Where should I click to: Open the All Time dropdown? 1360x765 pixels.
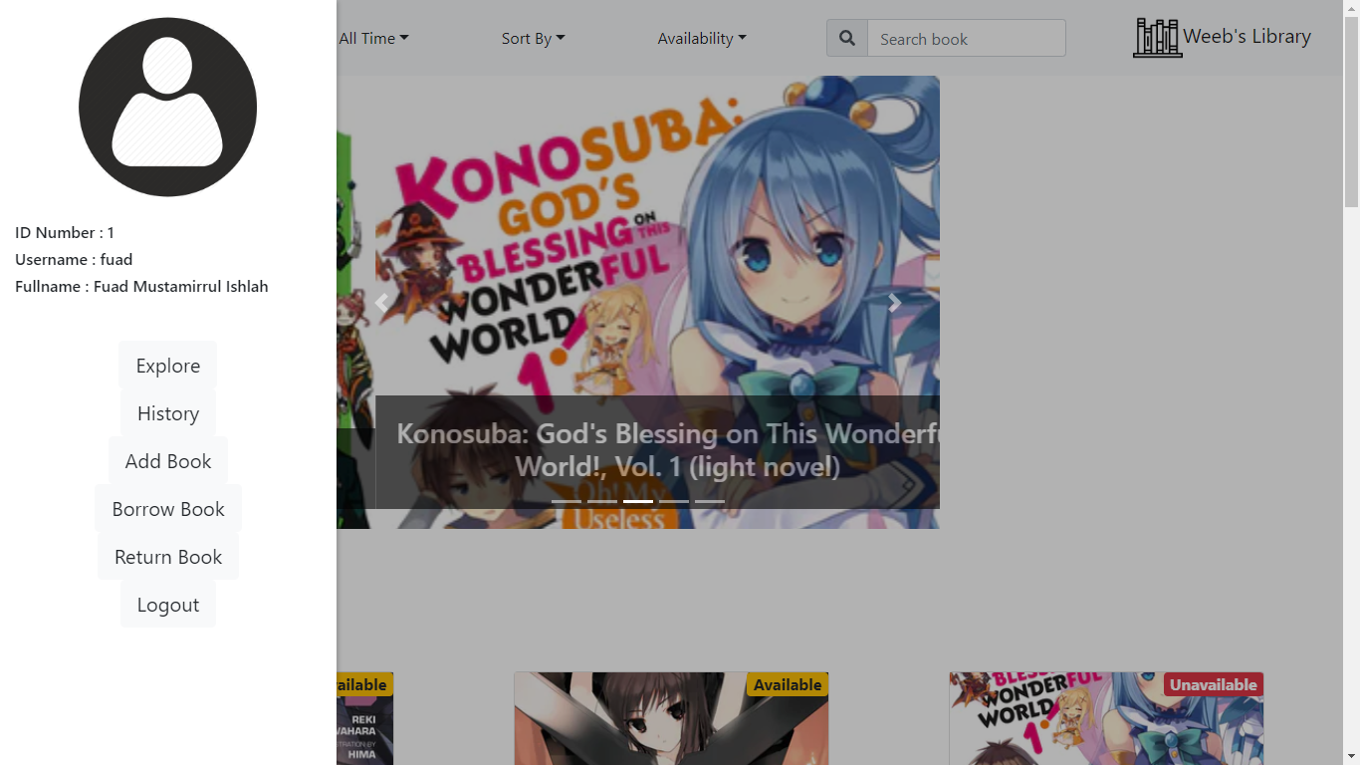pos(373,38)
